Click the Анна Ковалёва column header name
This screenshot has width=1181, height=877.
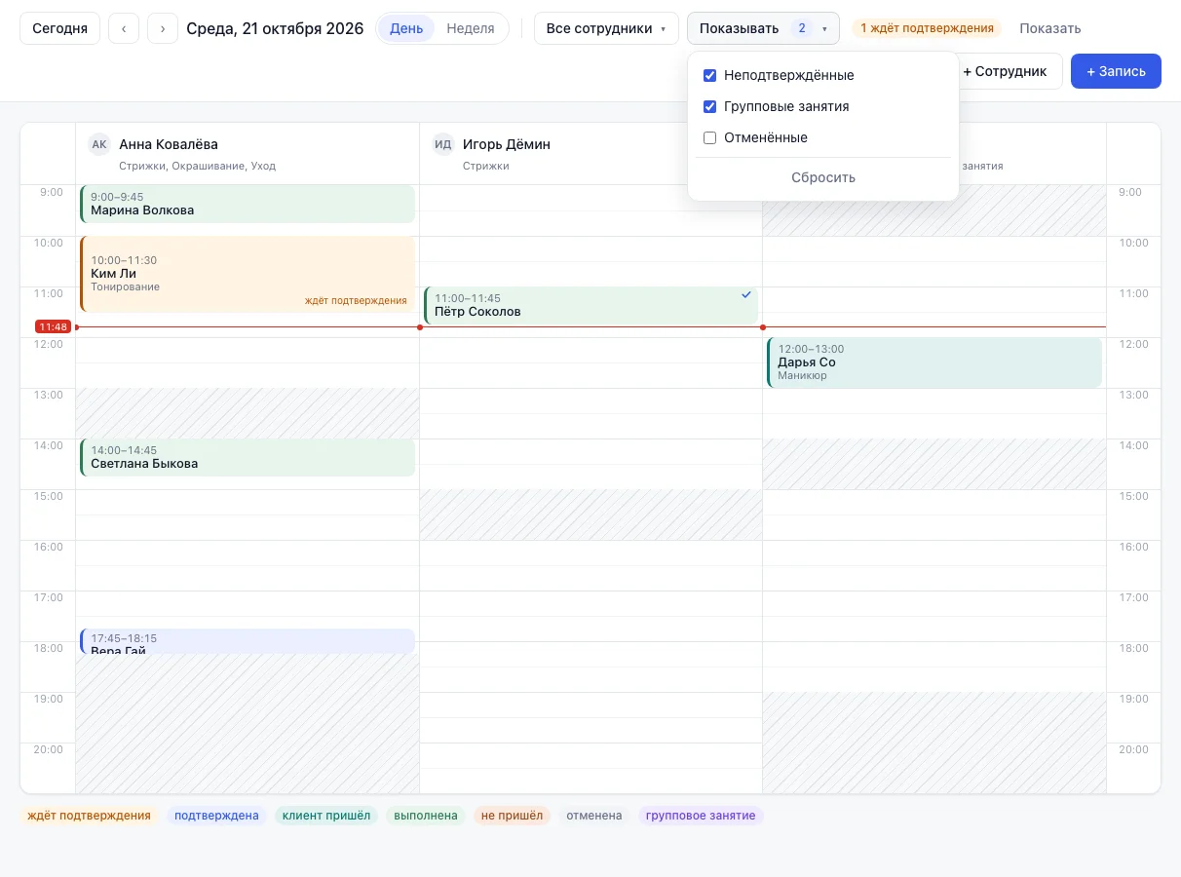[169, 144]
